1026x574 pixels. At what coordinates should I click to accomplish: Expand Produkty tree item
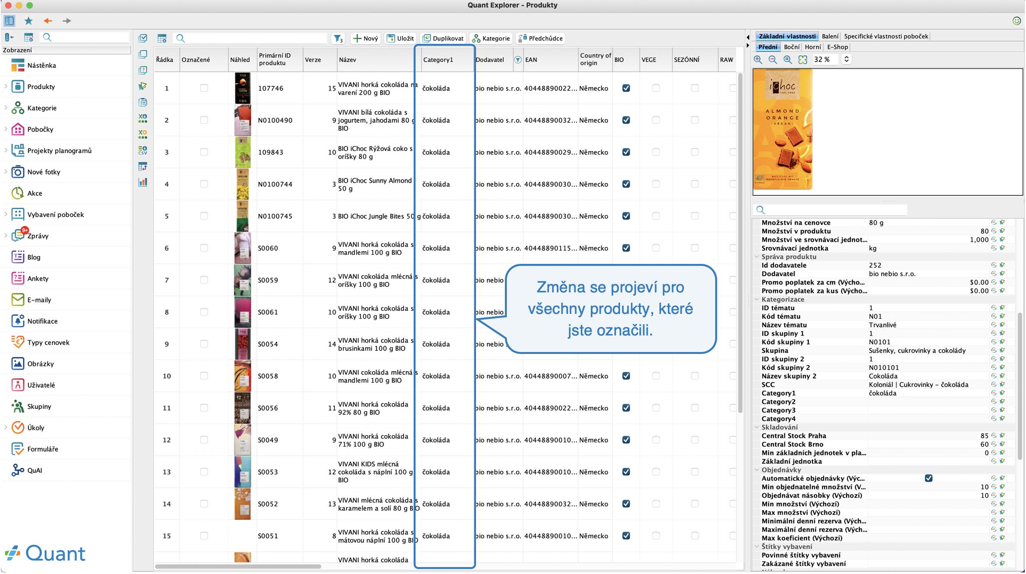click(x=5, y=86)
